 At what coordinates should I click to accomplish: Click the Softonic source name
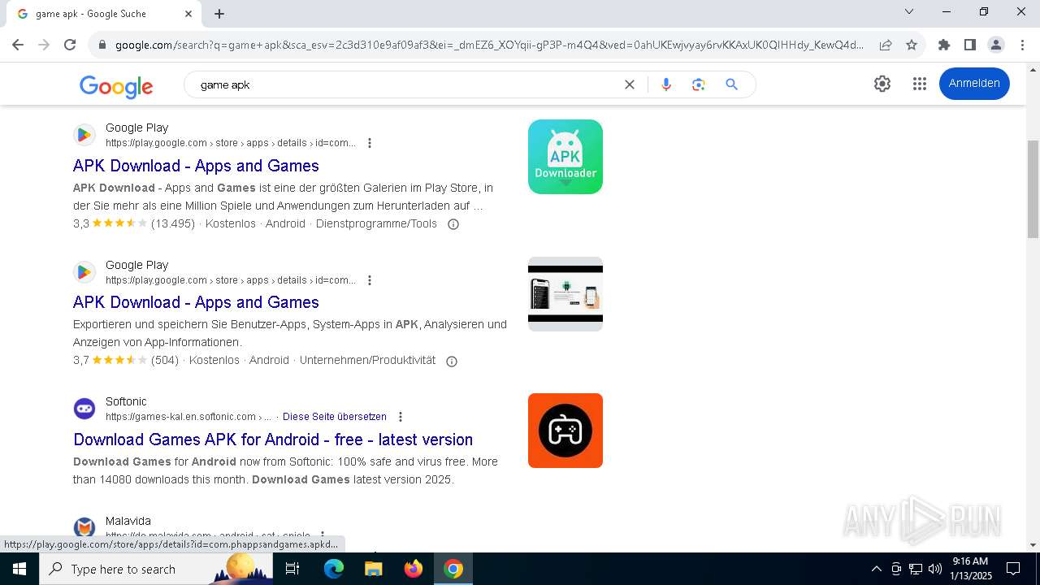(x=126, y=401)
